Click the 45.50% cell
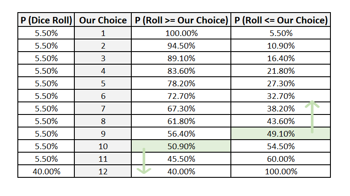Viewport: 350px width, 196px height. 181,159
